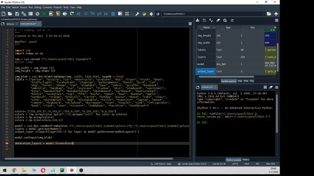Run current cell
The width and height of the screenshot is (314, 176).
(51, 14)
